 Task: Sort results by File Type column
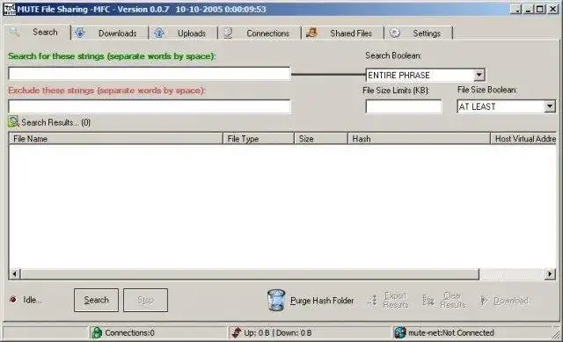[x=259, y=139]
